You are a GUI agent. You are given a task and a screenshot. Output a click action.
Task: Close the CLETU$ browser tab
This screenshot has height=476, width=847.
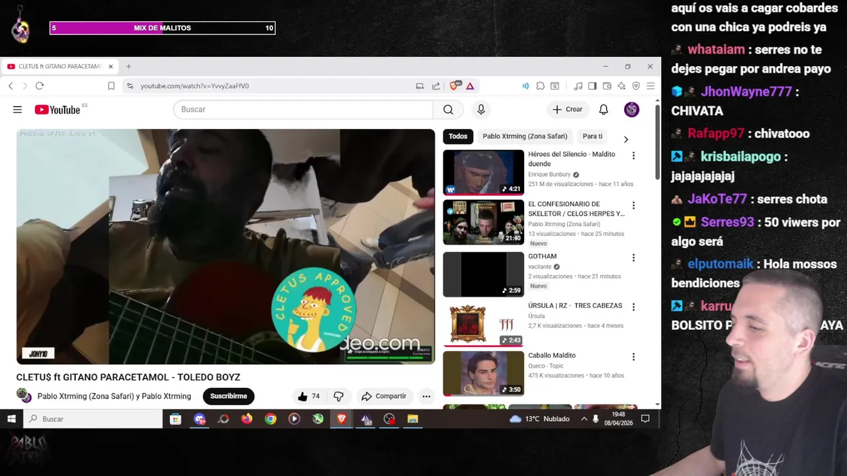click(111, 67)
